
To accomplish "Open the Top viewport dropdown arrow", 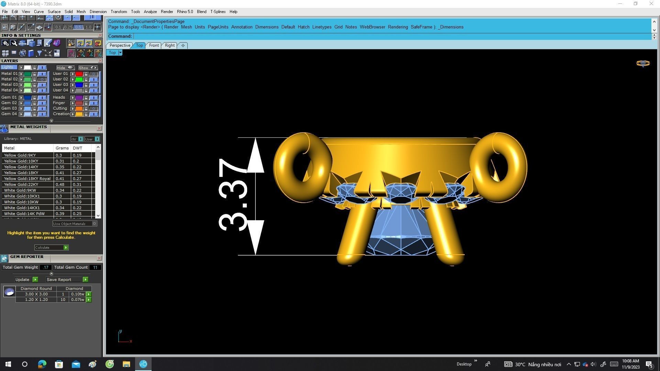I will 120,53.
